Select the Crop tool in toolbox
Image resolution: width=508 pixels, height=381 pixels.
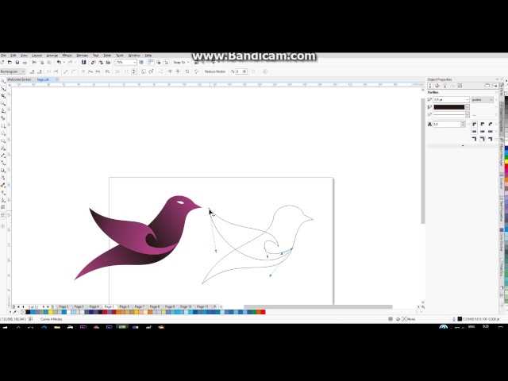point(3,96)
